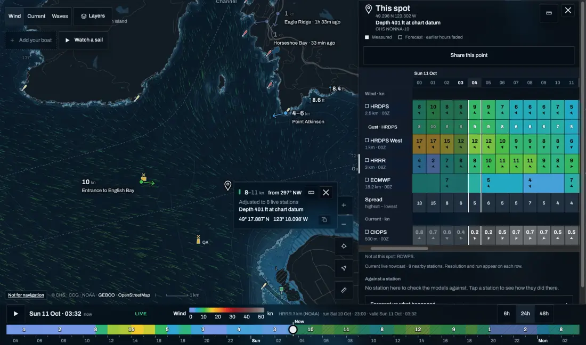Select the Point Atkinson station marker
This screenshot has height=345, width=586.
[x=286, y=113]
